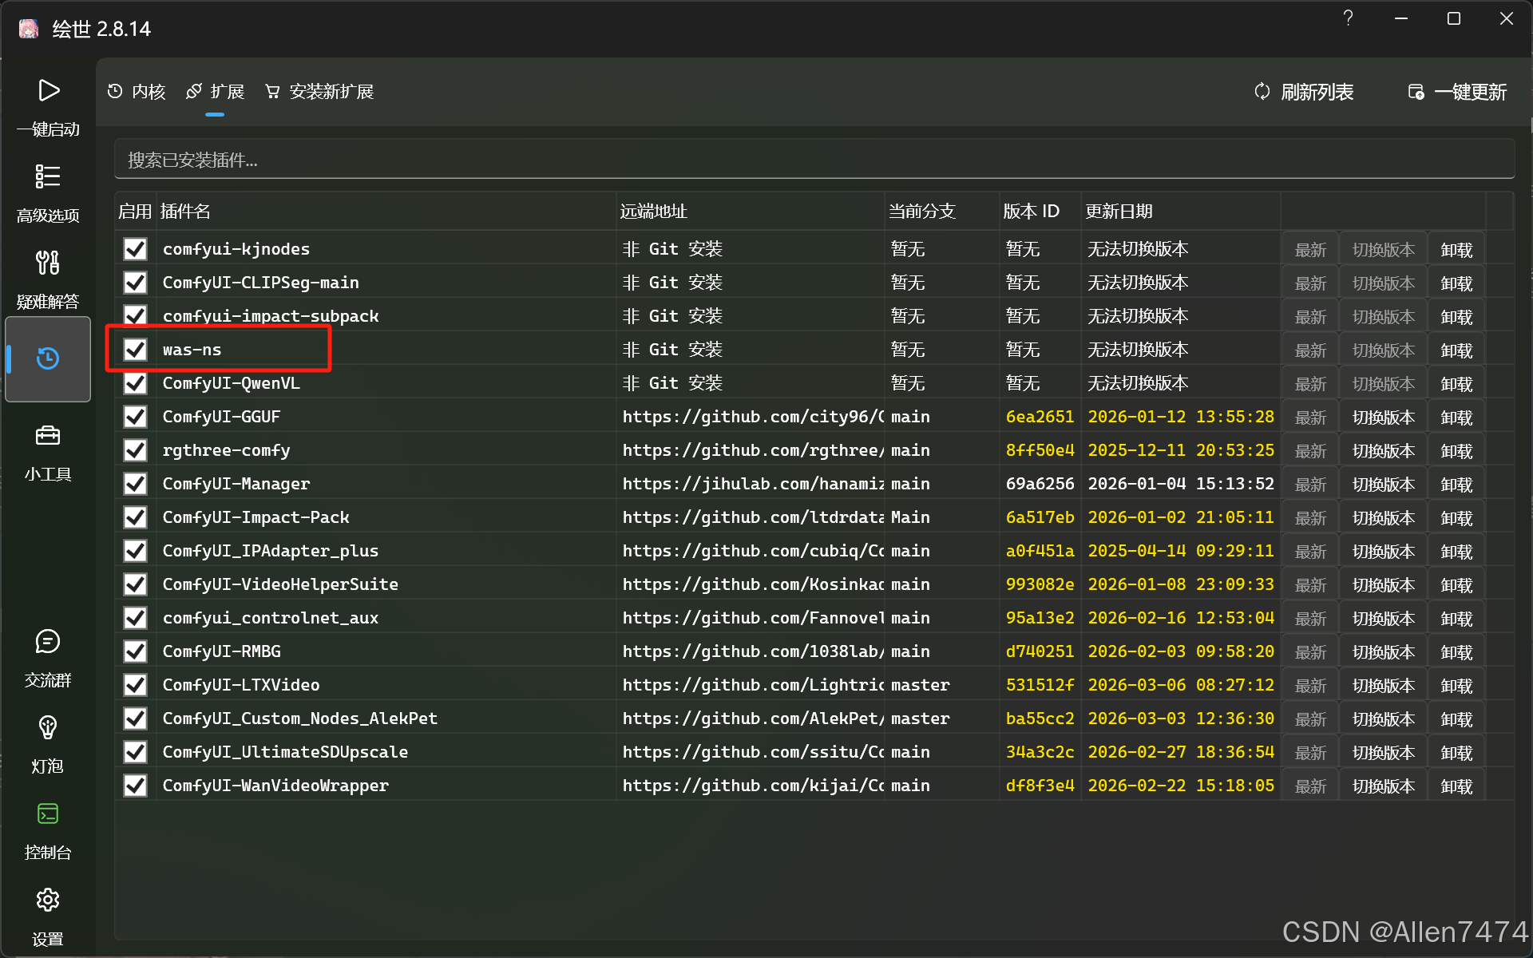Toggle the ComfyUI-GGUF enable checkbox
The image size is (1533, 958).
click(x=136, y=417)
